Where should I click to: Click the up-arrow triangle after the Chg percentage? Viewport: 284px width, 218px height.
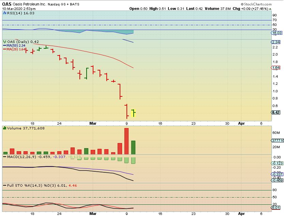[270, 9]
